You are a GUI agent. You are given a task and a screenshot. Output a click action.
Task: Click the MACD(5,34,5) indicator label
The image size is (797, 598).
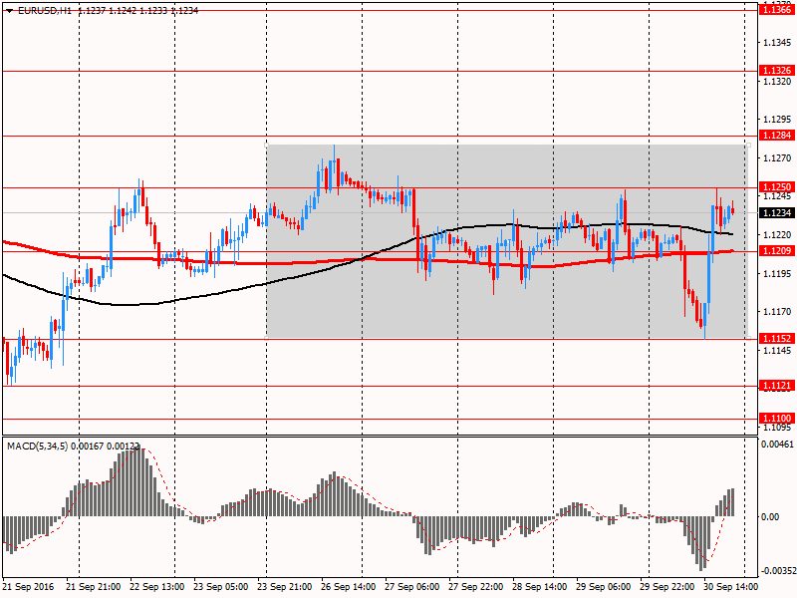[40, 445]
